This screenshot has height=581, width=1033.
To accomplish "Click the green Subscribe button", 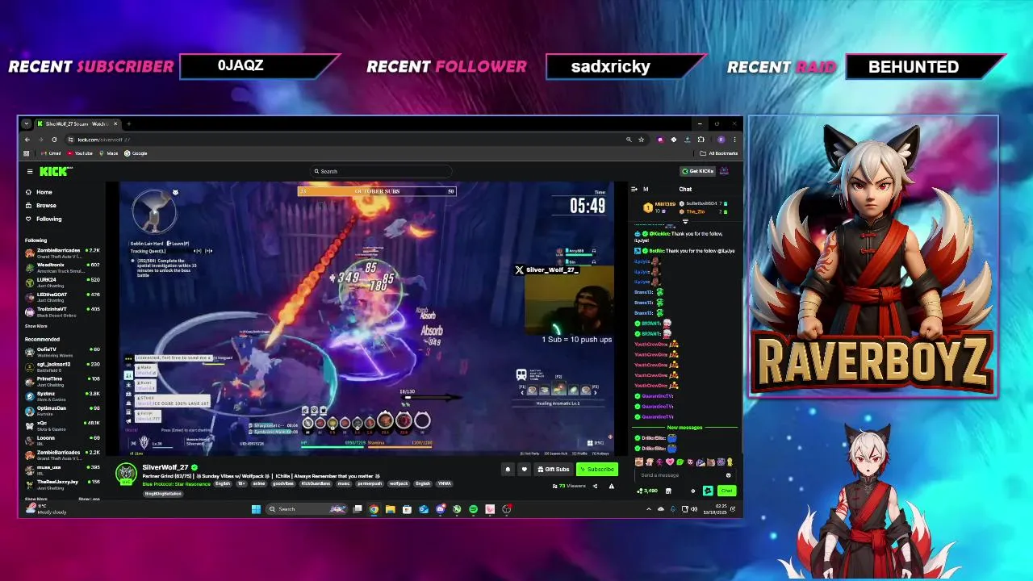I will coord(597,469).
